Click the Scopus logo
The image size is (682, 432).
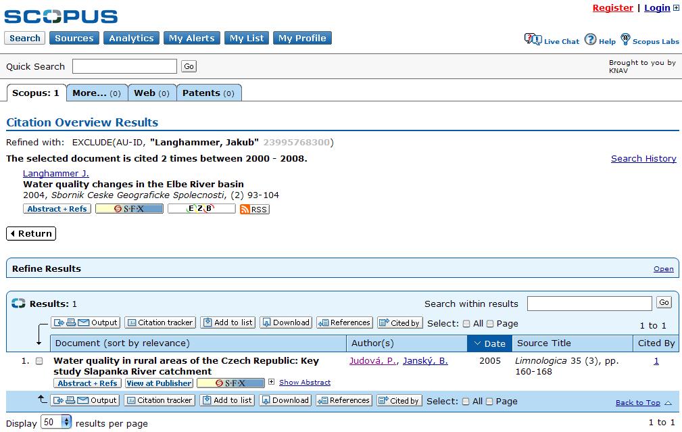61,16
